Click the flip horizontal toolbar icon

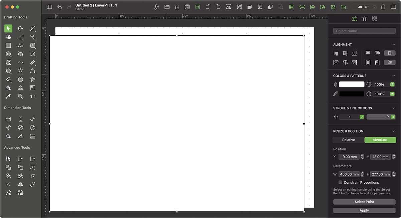click(229, 7)
